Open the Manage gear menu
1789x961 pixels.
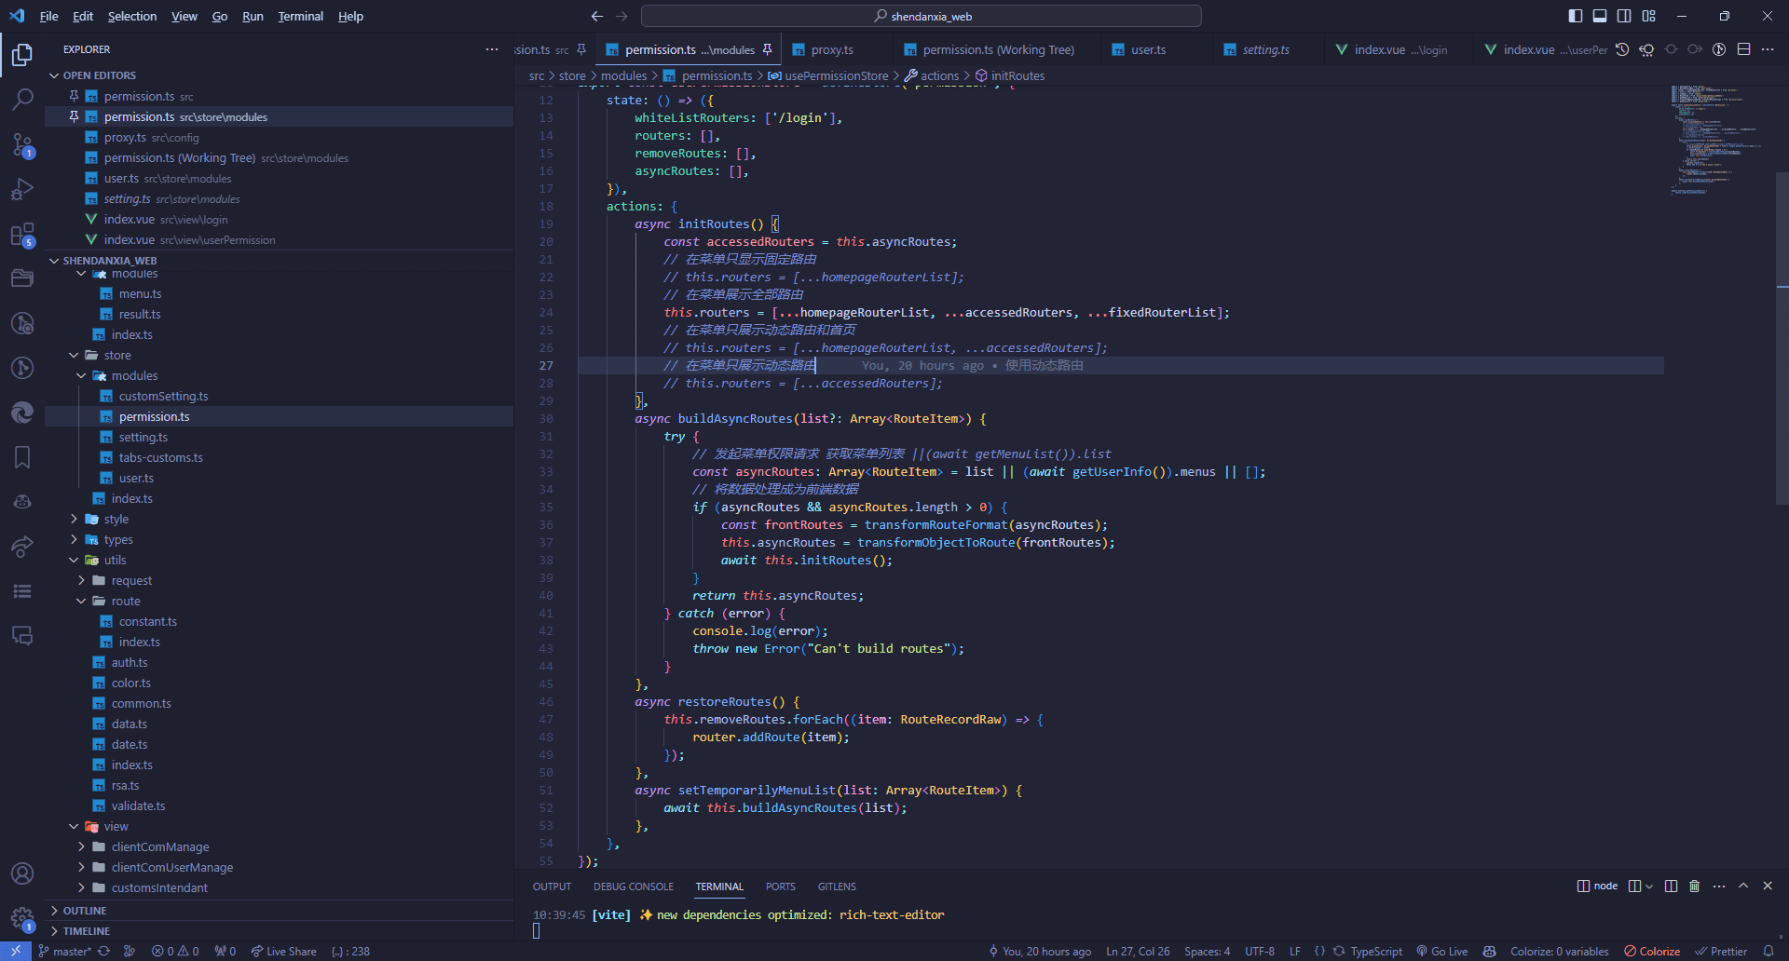(22, 918)
